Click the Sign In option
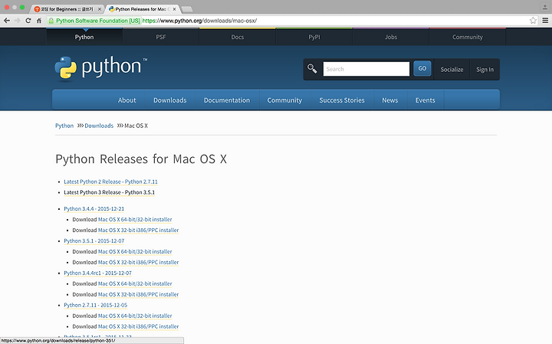Image resolution: width=552 pixels, height=344 pixels. point(485,70)
